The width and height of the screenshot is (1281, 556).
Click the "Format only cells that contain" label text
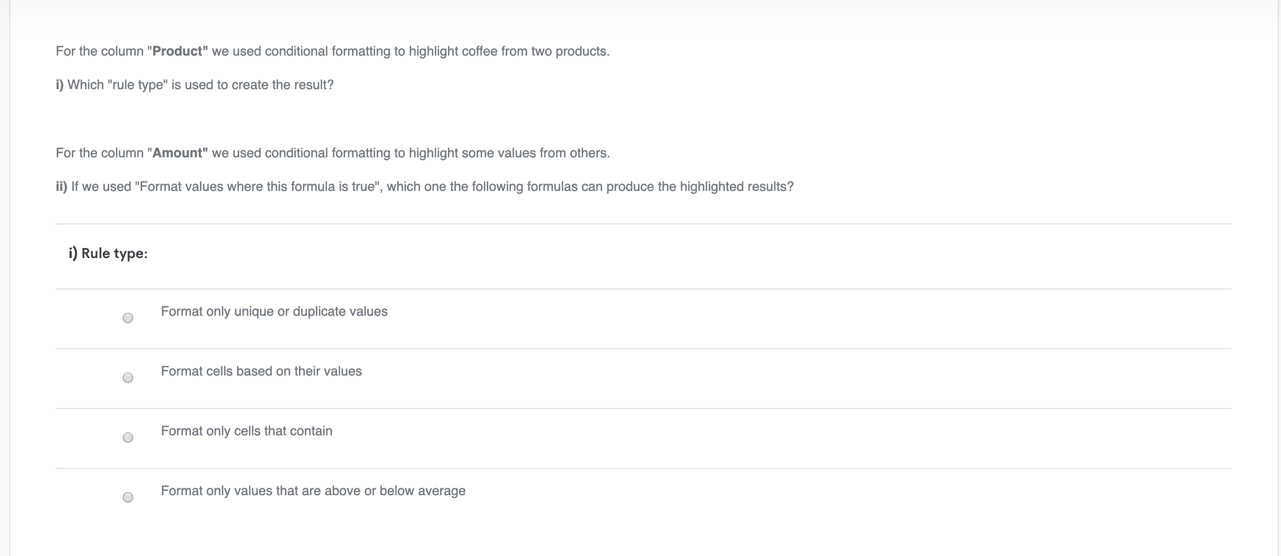tap(247, 431)
